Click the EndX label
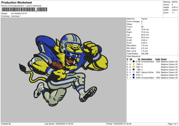 pyautogui.click(x=129, y=40)
